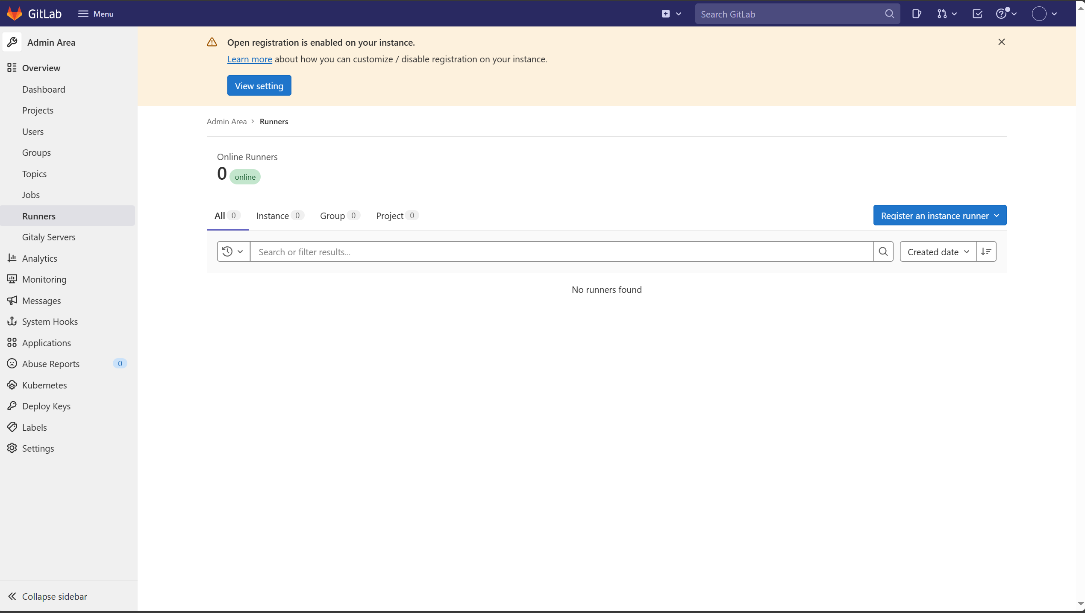This screenshot has height=613, width=1085.
Task: Toggle the sort direction button
Action: coord(986,252)
